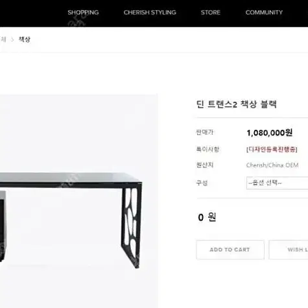Click the partially visible parent category breadcrumb
The height and width of the screenshot is (308, 308).
(x=3, y=40)
